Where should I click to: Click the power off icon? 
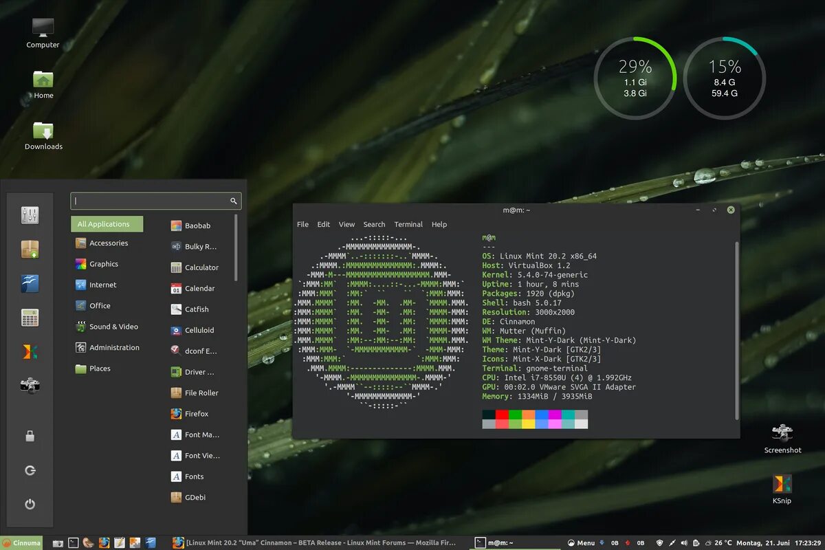(30, 504)
